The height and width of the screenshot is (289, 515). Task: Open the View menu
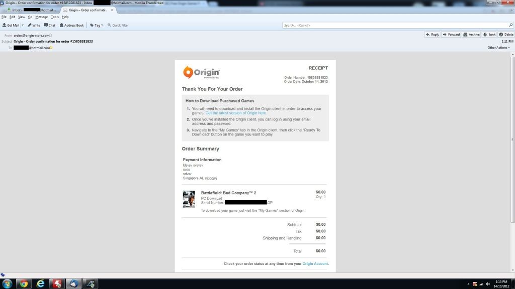tap(21, 17)
